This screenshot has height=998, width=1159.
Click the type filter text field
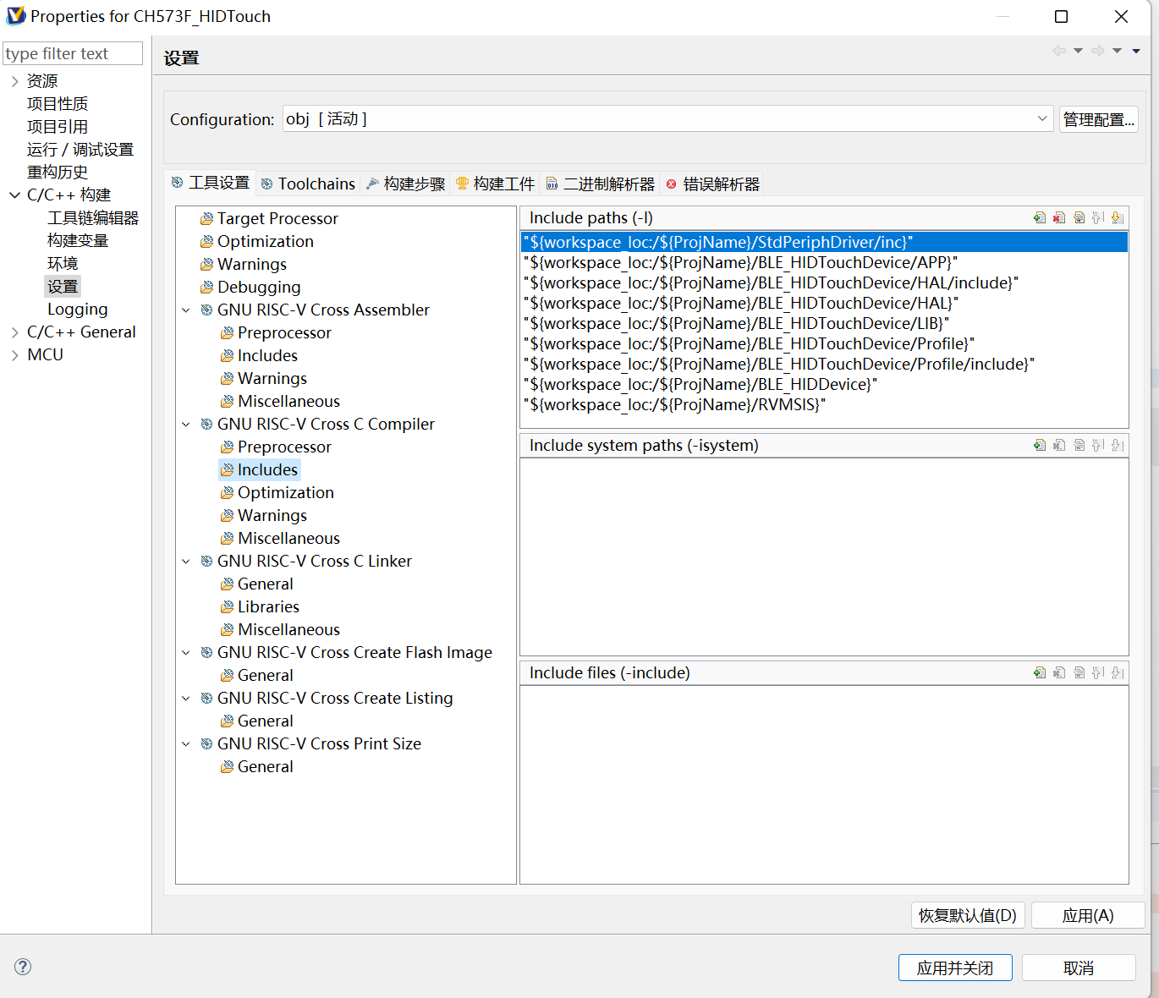tap(72, 54)
